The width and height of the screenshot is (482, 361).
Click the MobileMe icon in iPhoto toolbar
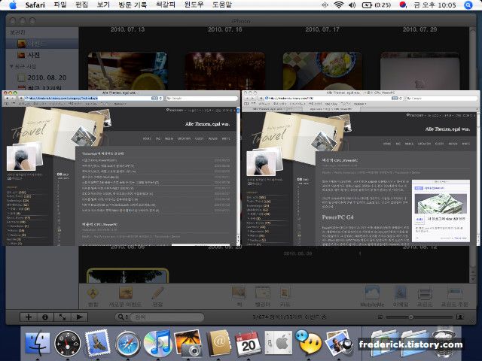tap(372, 293)
